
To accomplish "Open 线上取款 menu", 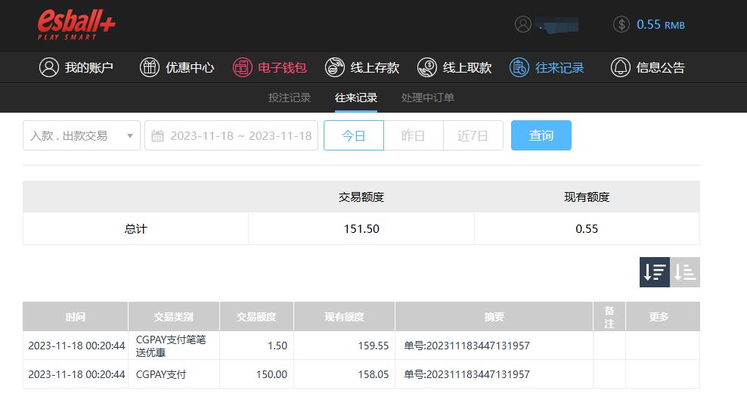I will tap(454, 67).
